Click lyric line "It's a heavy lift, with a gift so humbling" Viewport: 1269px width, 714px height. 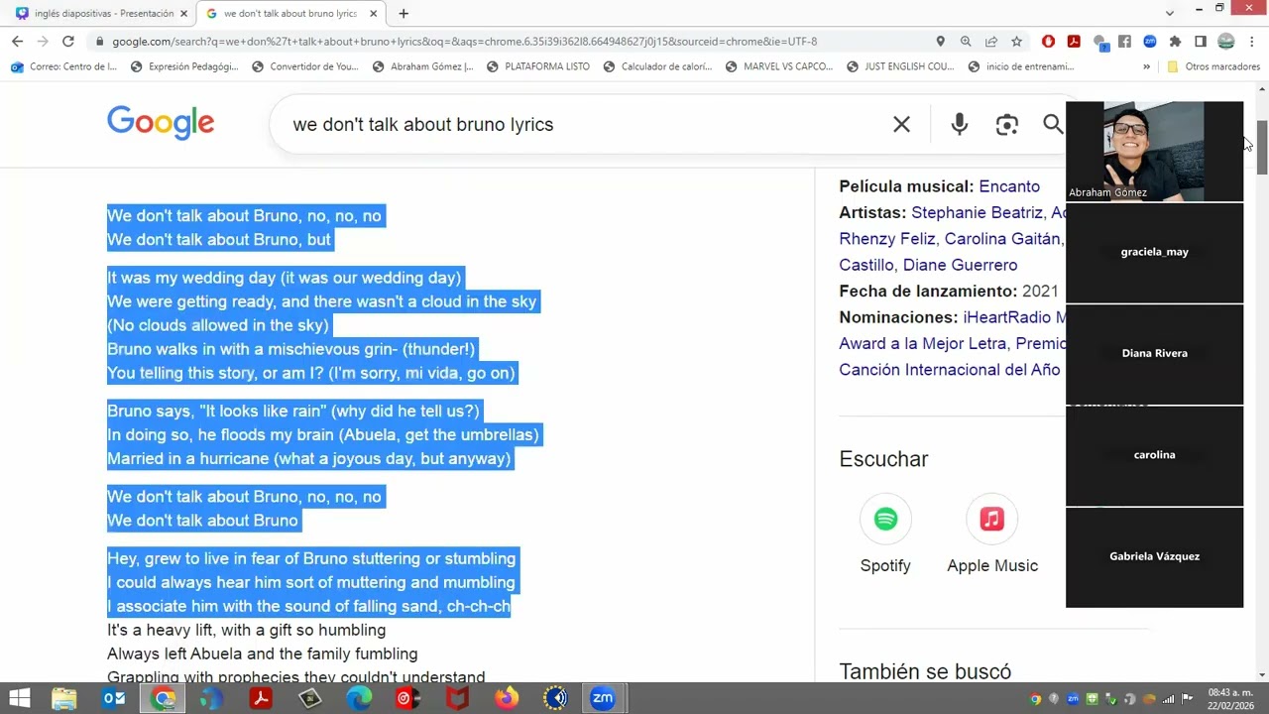(x=246, y=630)
